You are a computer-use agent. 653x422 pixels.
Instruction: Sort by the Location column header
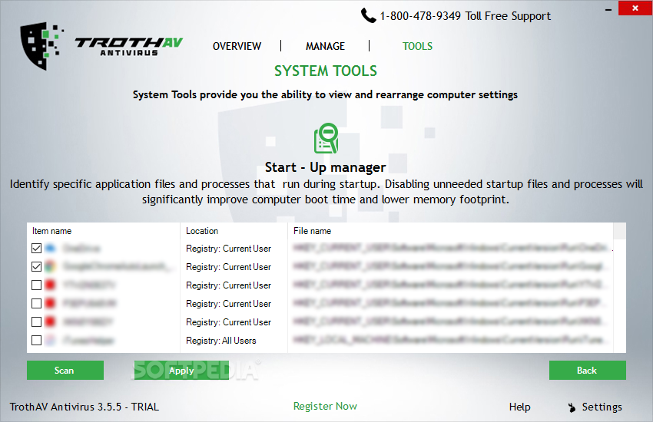pos(234,231)
